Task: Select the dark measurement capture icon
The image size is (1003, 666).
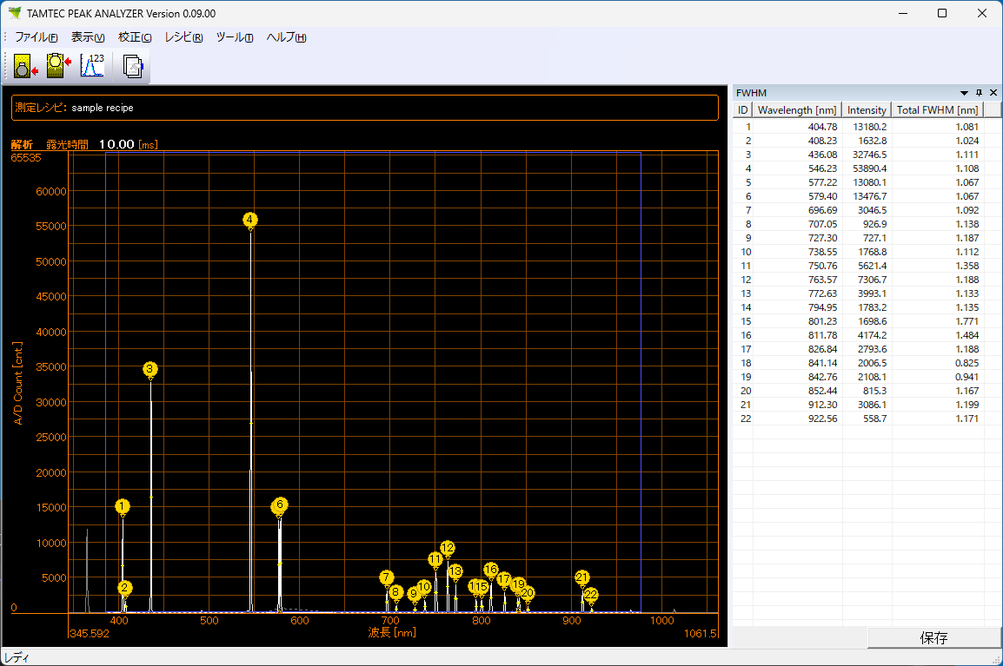Action: [22, 65]
